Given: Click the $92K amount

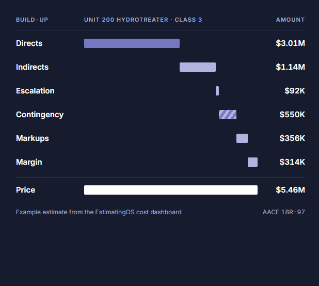Looking at the screenshot, I should [295, 91].
